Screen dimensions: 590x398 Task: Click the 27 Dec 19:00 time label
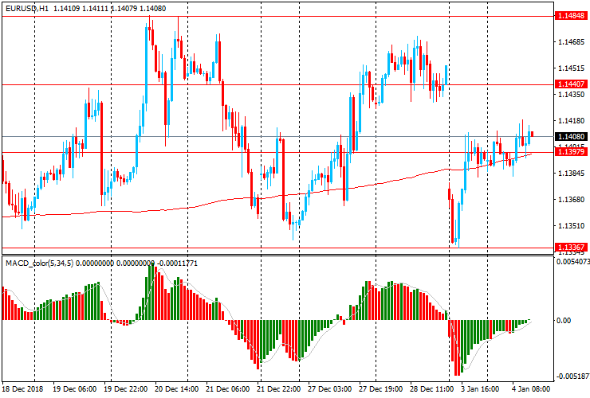click(380, 391)
